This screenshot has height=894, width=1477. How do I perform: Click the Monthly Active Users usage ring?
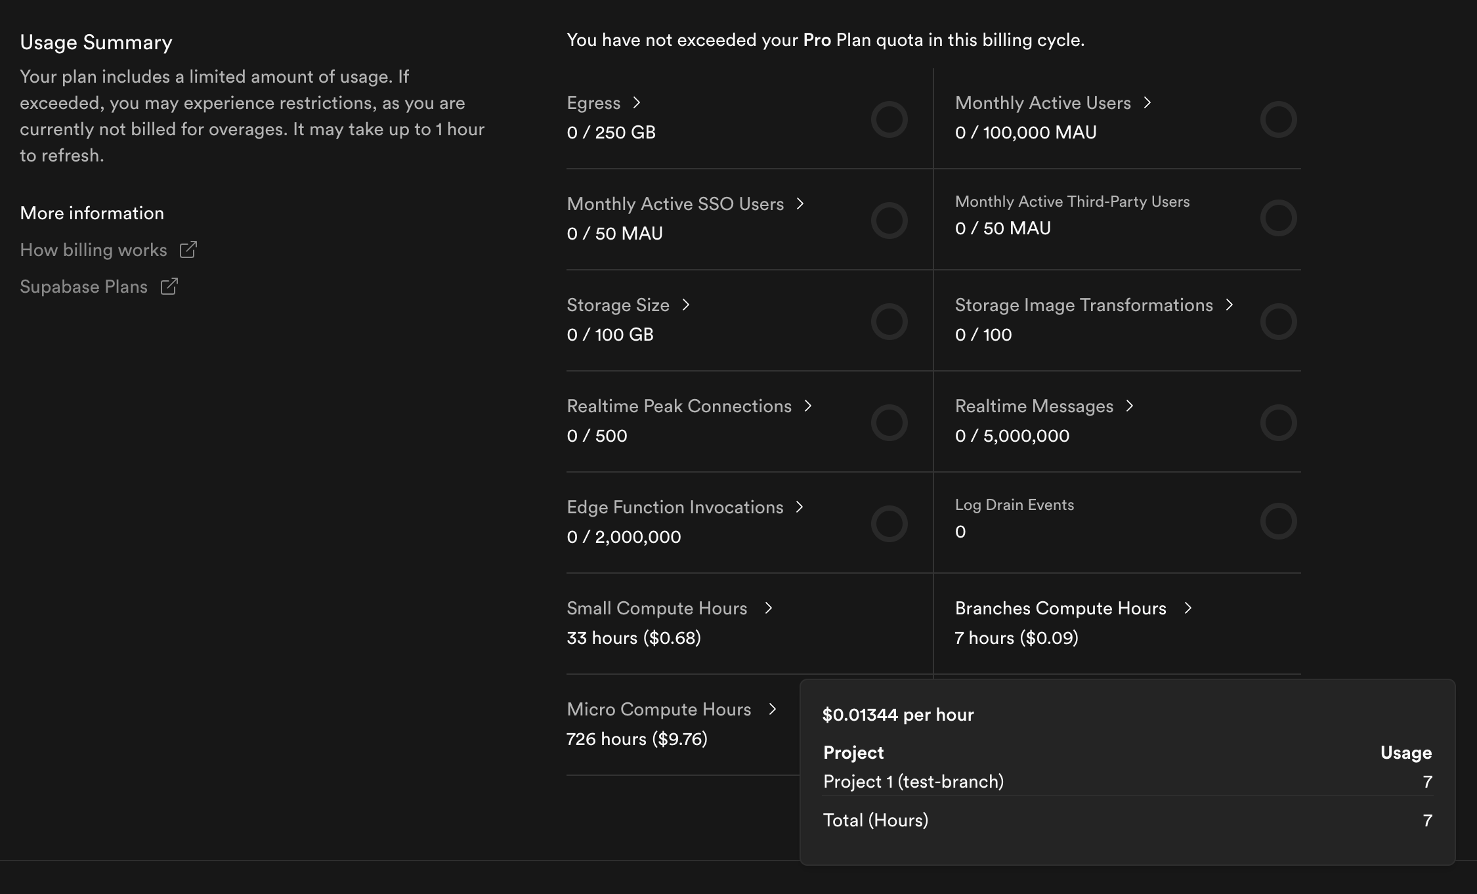click(x=1278, y=119)
